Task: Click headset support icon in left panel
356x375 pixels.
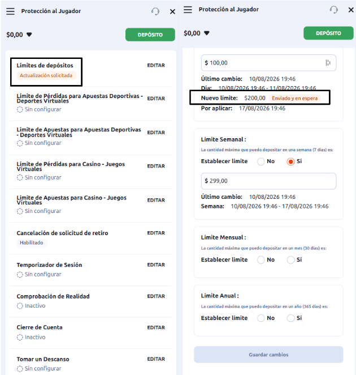Action: 155,11
